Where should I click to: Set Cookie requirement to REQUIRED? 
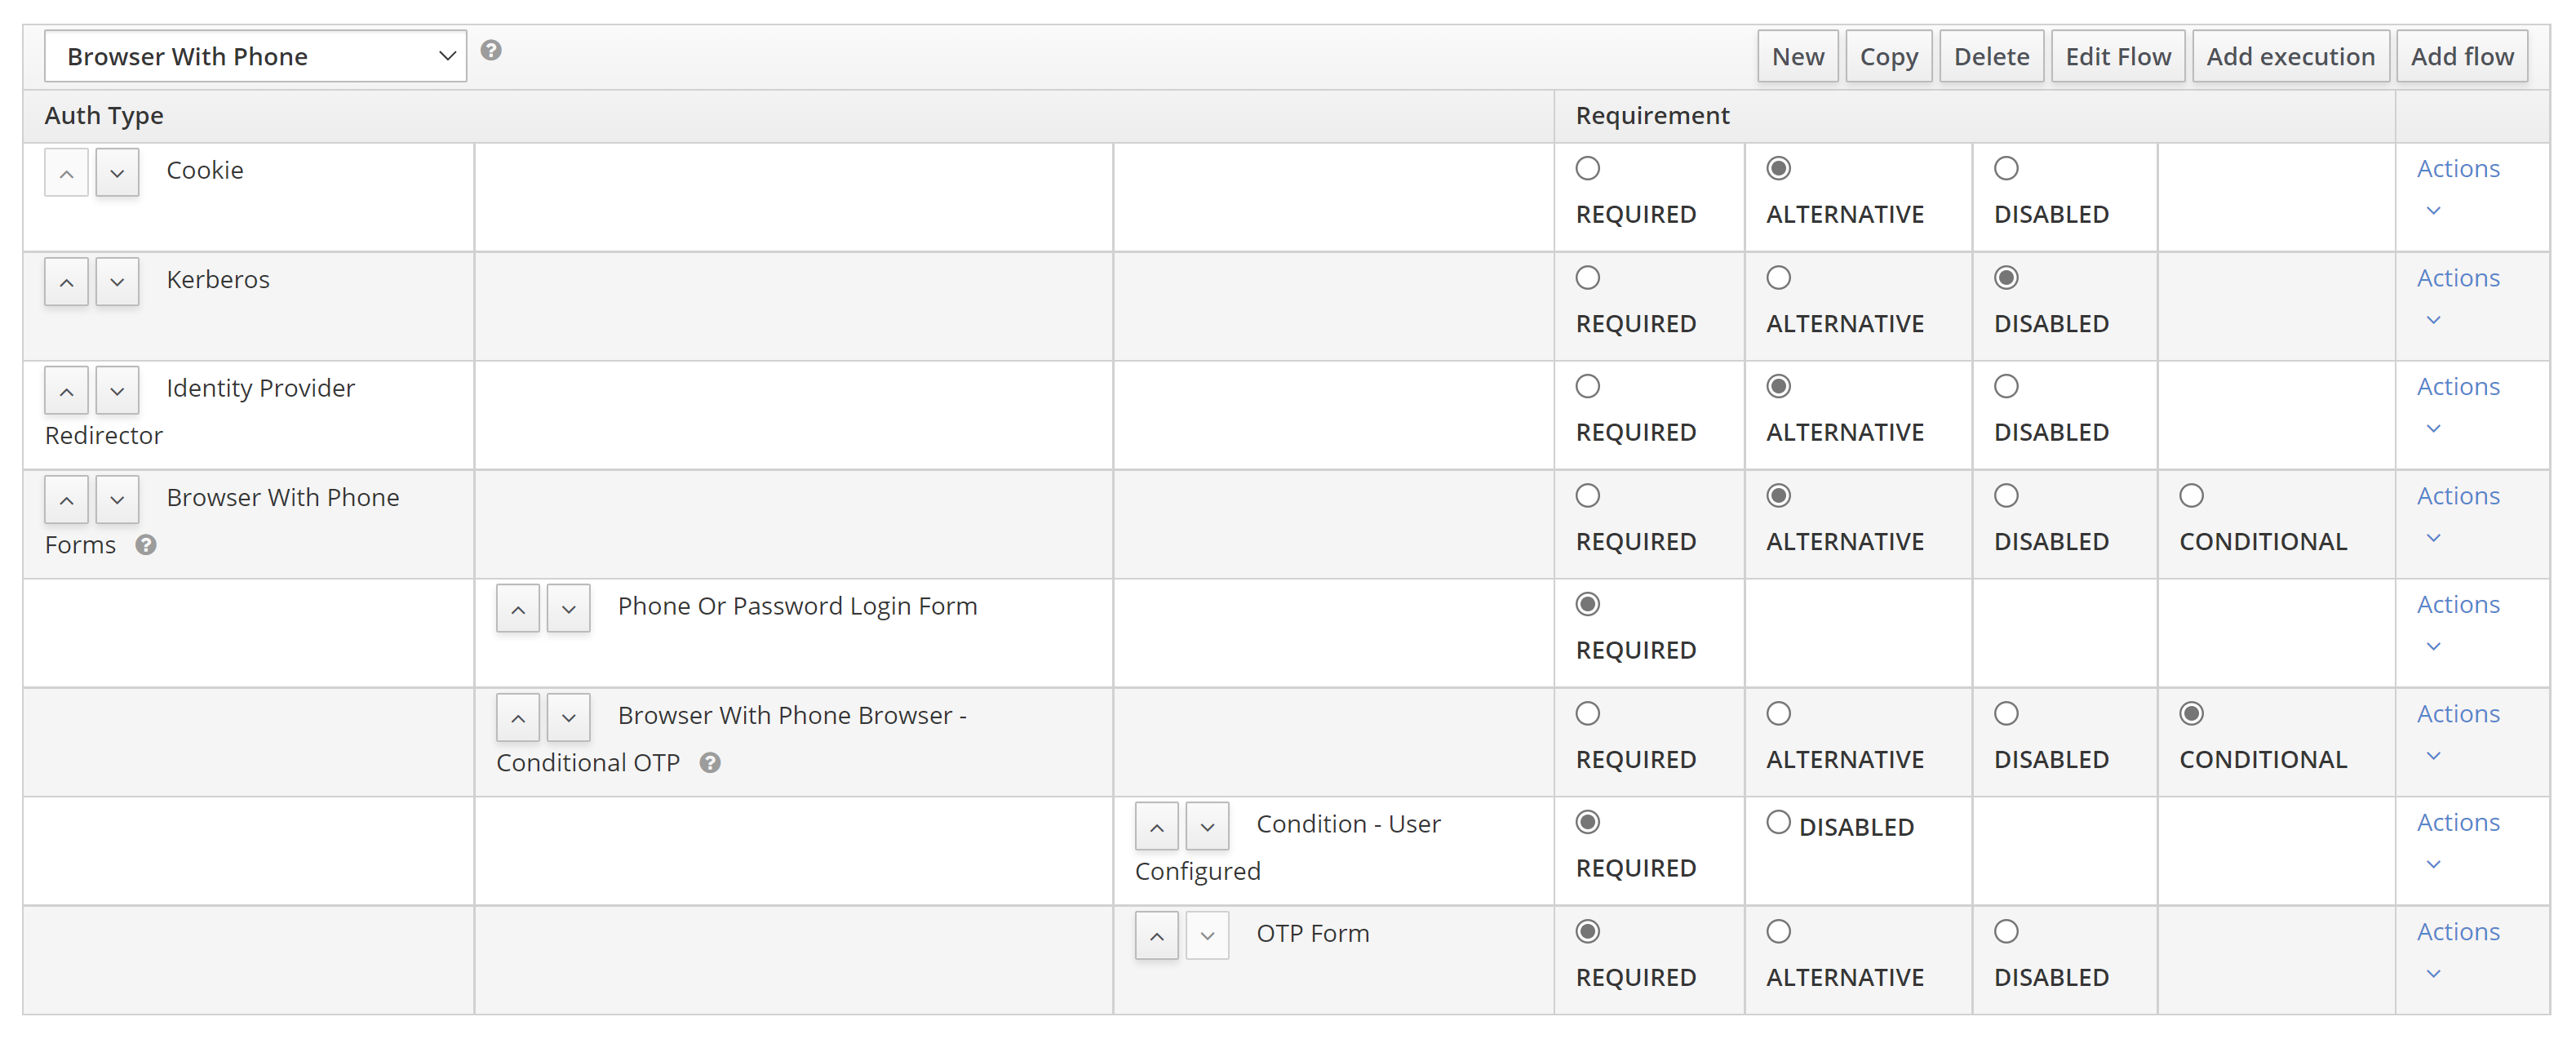1587,169
